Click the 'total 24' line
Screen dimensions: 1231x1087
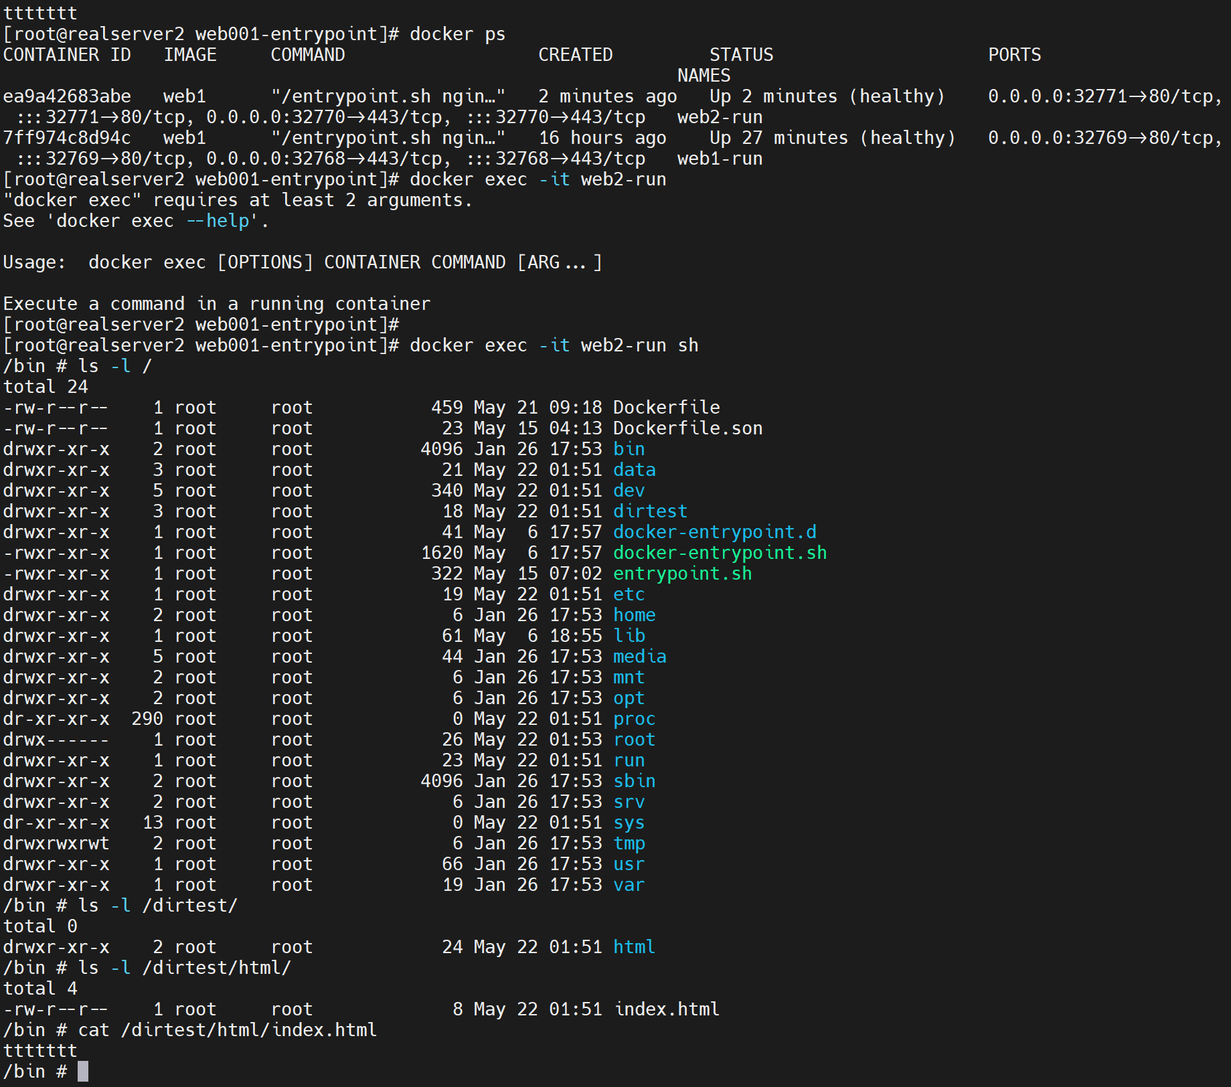click(46, 387)
